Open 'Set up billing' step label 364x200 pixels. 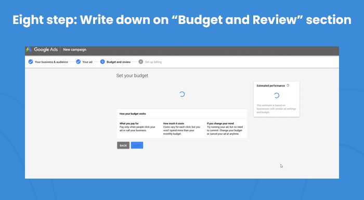[x=153, y=62]
